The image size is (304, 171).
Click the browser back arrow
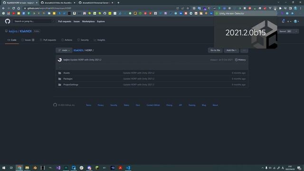[x=3, y=9]
